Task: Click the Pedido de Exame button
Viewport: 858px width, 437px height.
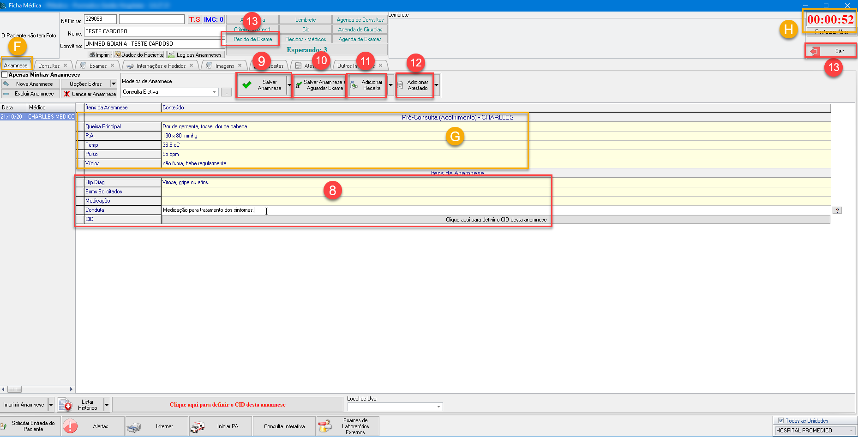Action: (252, 39)
